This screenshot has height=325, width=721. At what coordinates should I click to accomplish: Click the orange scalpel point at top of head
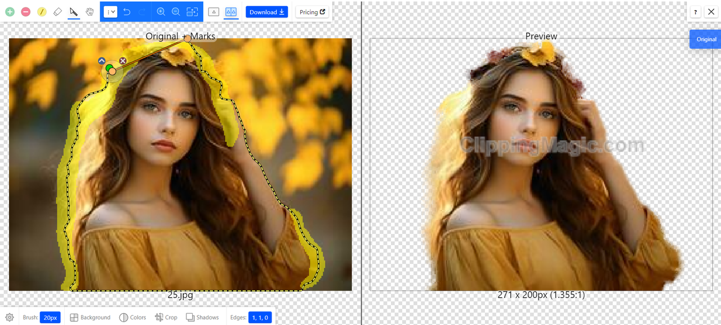click(x=187, y=39)
